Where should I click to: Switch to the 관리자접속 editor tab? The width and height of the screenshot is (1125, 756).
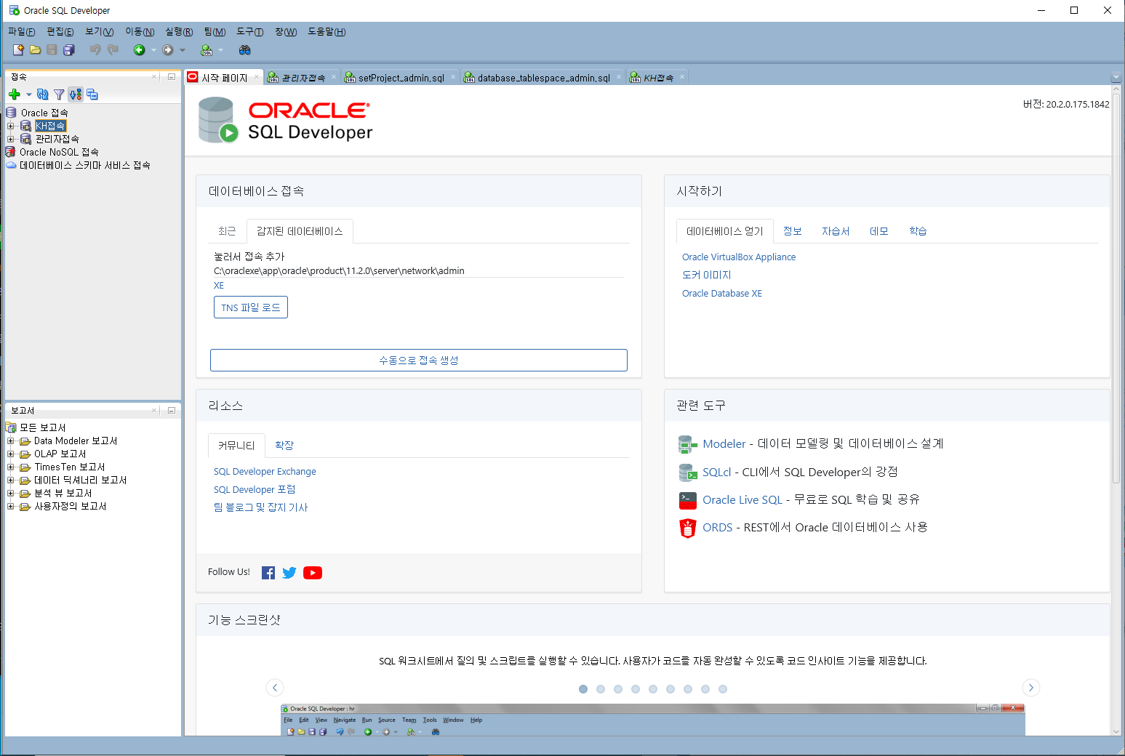(303, 78)
